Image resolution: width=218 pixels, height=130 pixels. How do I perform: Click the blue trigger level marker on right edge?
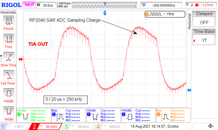coord(189,90)
